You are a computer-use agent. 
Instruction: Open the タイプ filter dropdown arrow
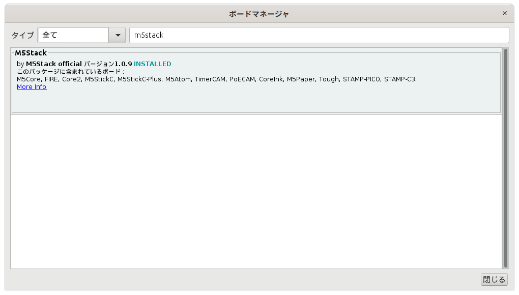117,35
